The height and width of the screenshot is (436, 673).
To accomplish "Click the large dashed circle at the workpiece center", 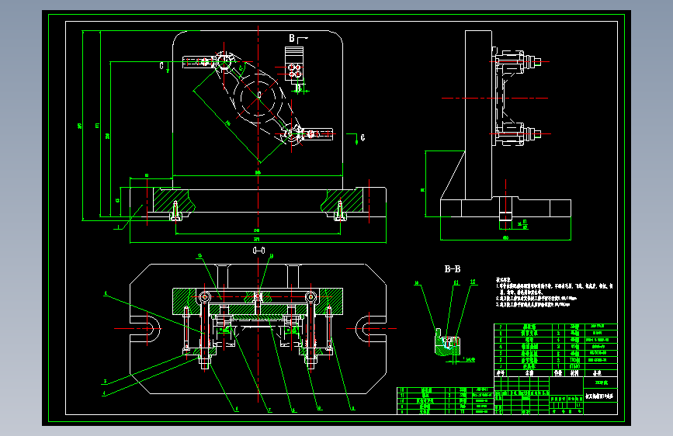I will click(x=258, y=99).
